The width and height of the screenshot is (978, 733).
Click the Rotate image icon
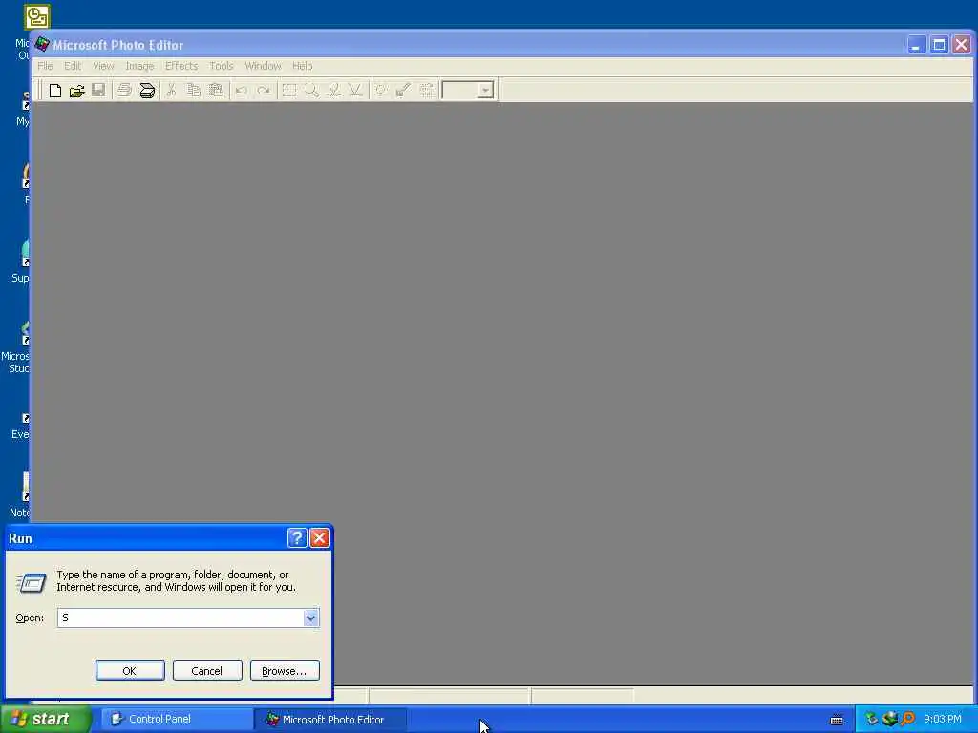[427, 91]
